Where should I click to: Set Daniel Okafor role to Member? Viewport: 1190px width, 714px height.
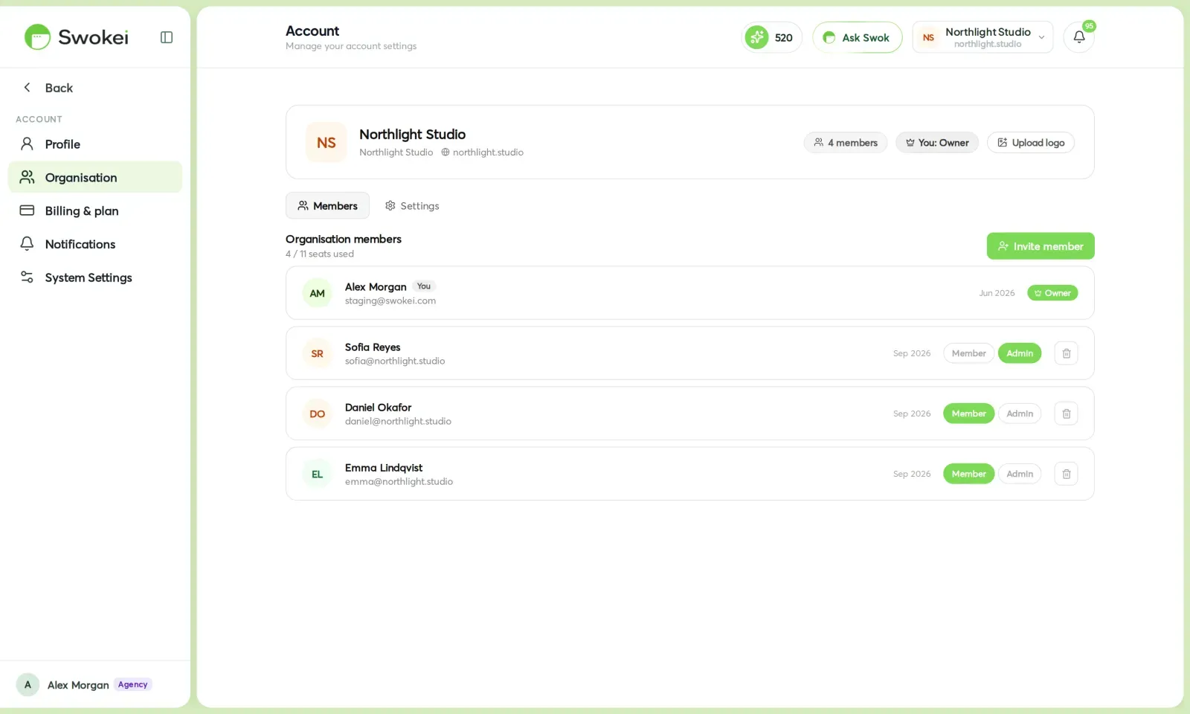pos(968,414)
